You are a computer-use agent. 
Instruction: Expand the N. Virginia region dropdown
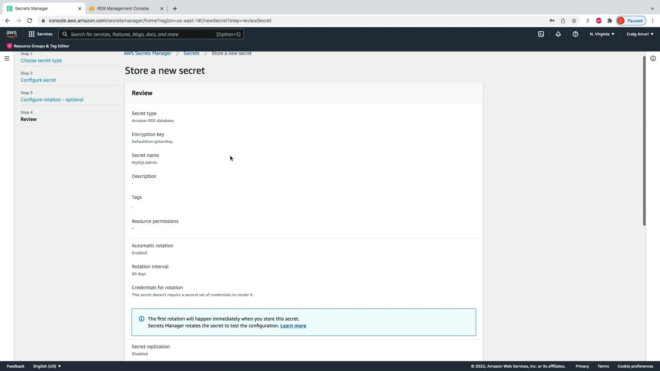click(x=602, y=34)
